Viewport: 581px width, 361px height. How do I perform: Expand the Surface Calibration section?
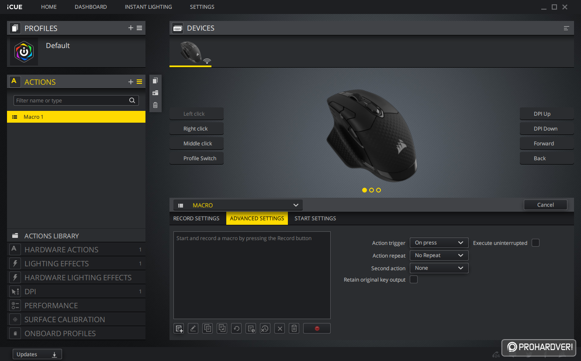click(76, 320)
